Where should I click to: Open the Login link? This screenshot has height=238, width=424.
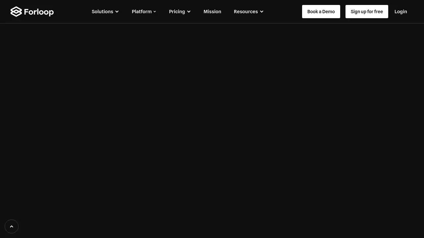pos(400,12)
